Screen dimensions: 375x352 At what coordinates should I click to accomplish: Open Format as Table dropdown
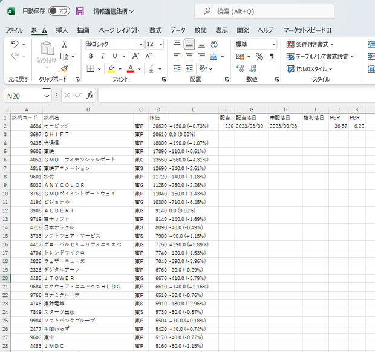point(320,57)
